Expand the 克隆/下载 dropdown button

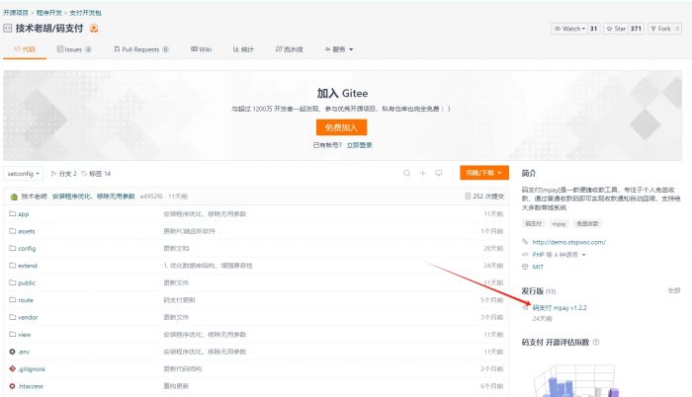pos(483,173)
